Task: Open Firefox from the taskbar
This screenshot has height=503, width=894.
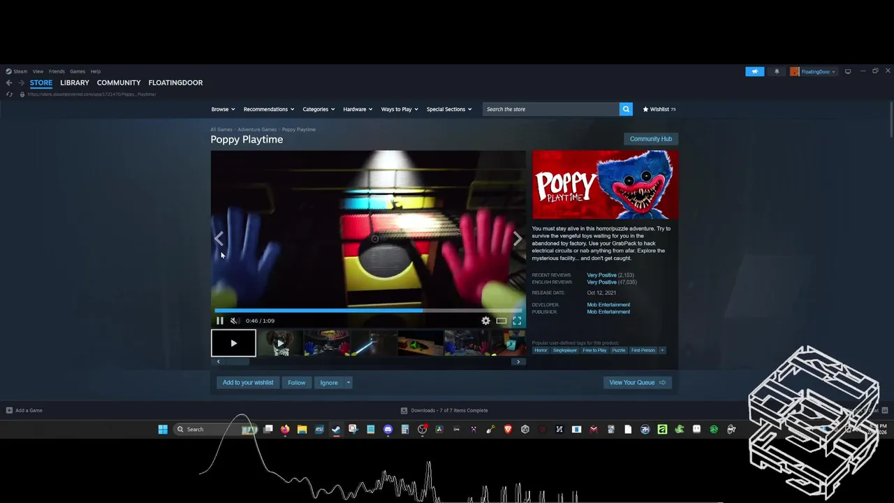Action: (x=285, y=429)
